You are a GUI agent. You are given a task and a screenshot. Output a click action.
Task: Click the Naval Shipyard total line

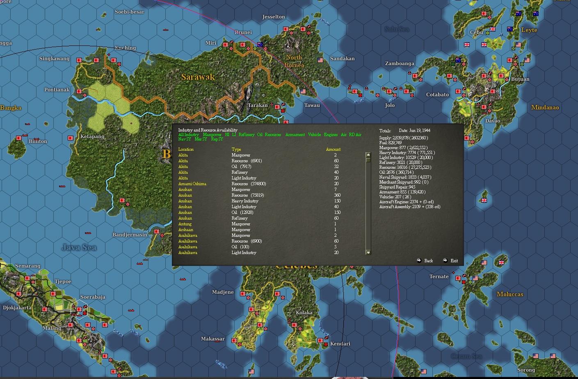coord(405,177)
